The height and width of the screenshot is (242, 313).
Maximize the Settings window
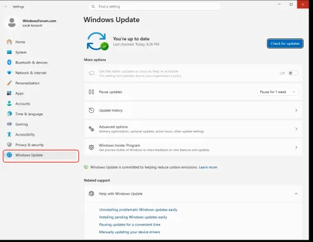point(291,4)
